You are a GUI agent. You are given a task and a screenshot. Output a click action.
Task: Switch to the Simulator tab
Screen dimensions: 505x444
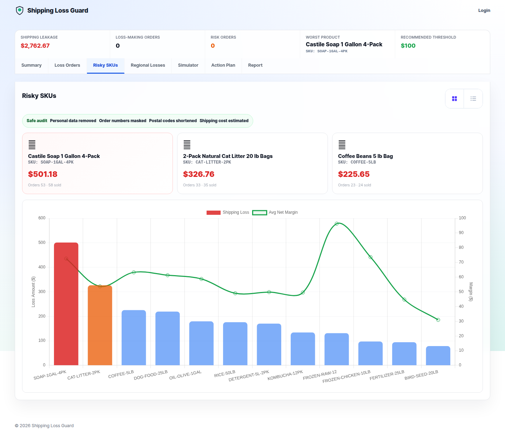[x=188, y=66]
